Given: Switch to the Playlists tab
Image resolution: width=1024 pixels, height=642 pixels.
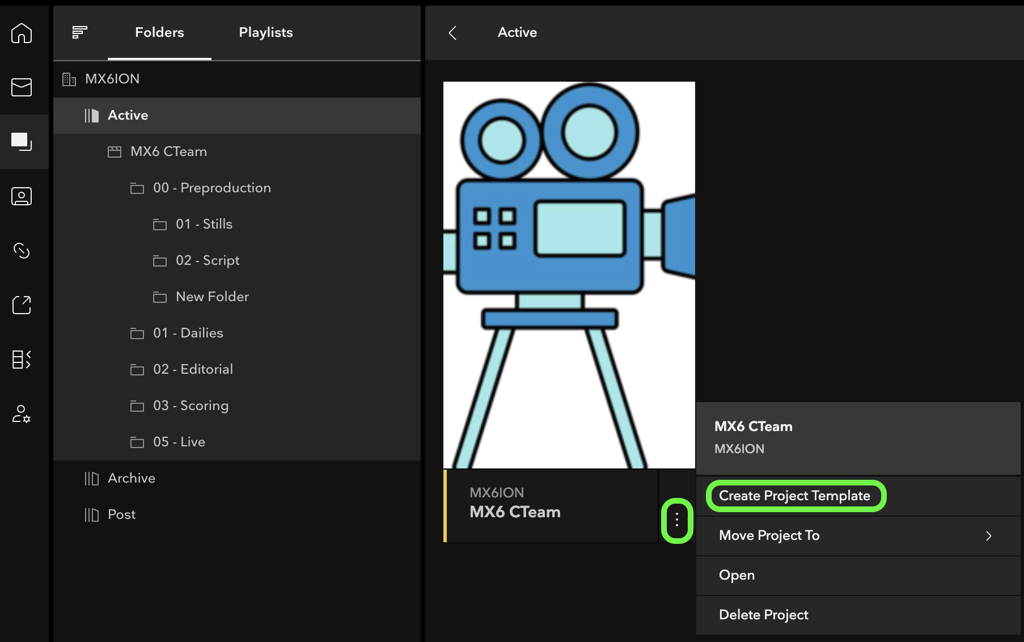Looking at the screenshot, I should coord(265,32).
